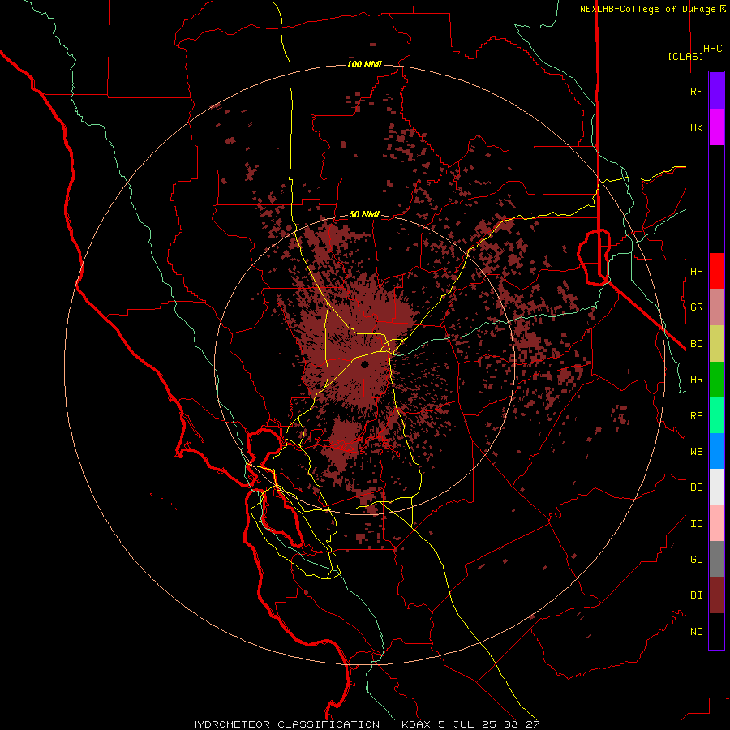Click the BI dark red legend swatch

(716, 595)
